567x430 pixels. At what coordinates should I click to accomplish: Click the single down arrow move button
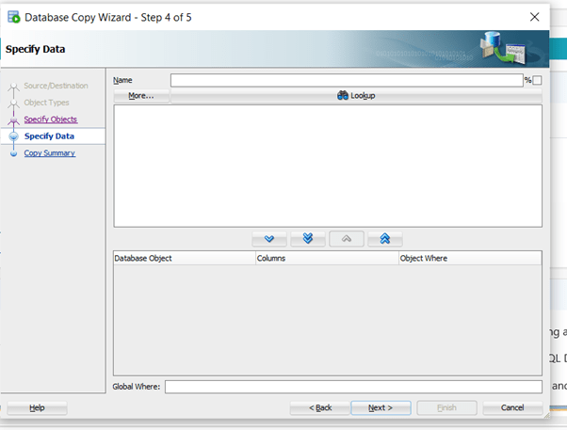pos(269,239)
